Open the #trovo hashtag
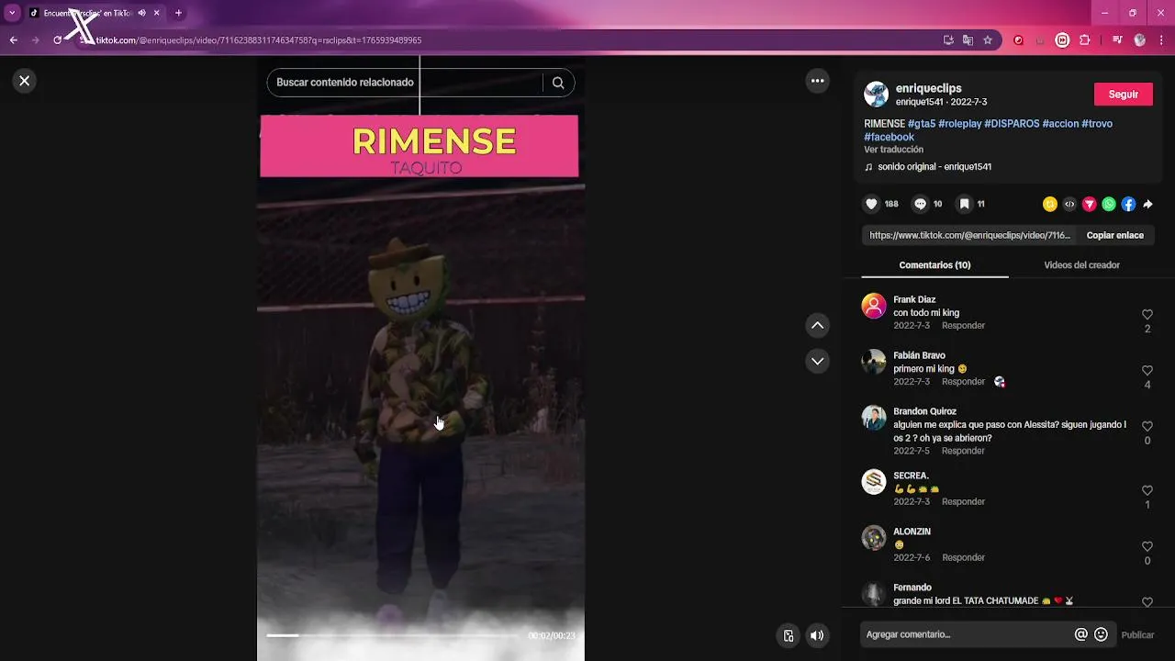The image size is (1175, 661). 1097,124
